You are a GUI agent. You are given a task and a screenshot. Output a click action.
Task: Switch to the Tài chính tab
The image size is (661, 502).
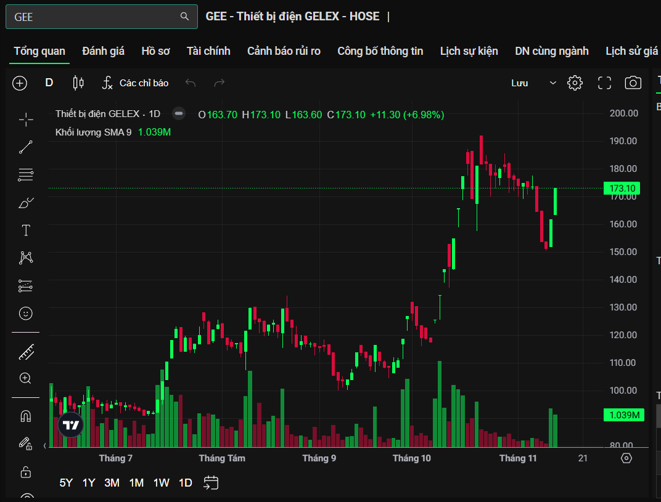point(208,51)
